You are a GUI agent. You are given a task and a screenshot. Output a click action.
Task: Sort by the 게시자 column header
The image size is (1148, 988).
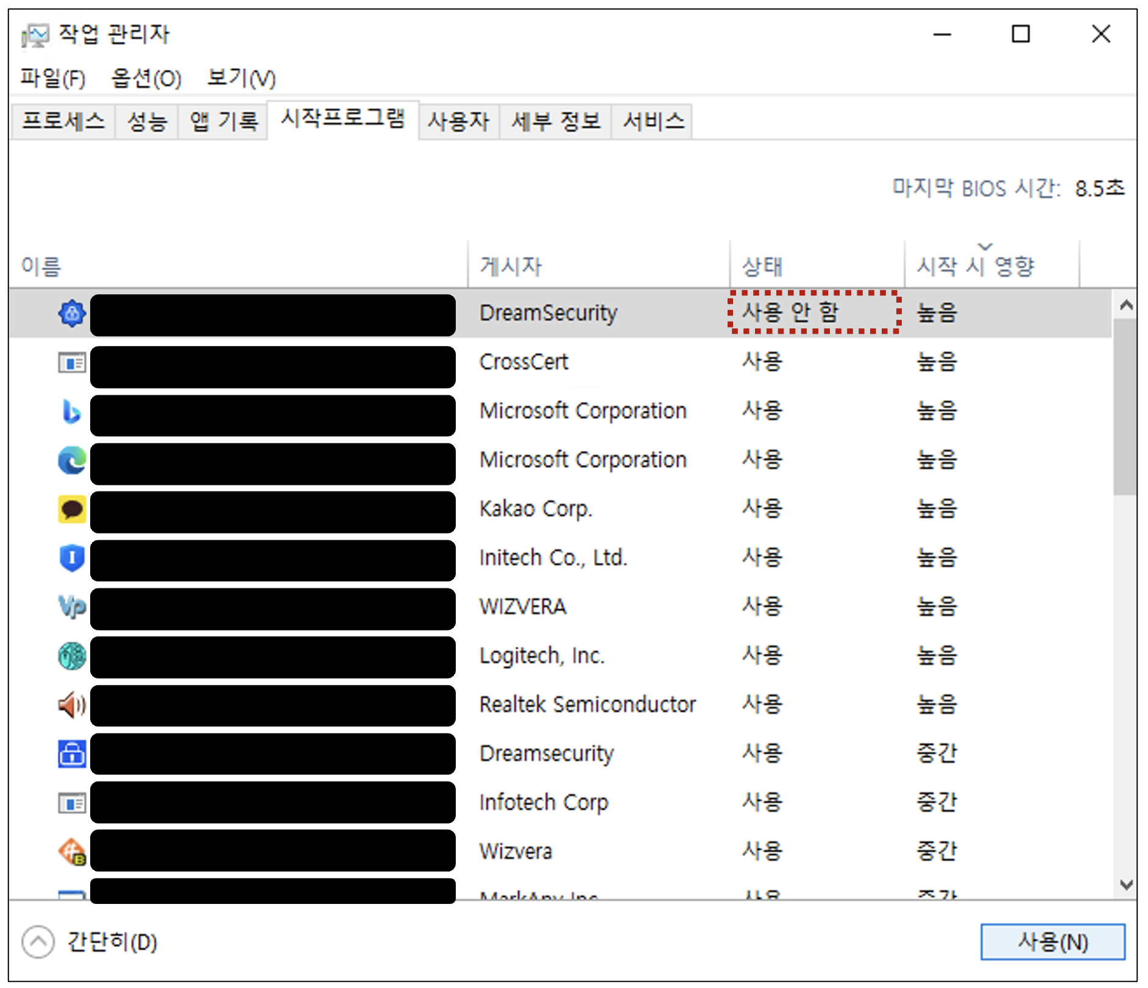tap(598, 266)
